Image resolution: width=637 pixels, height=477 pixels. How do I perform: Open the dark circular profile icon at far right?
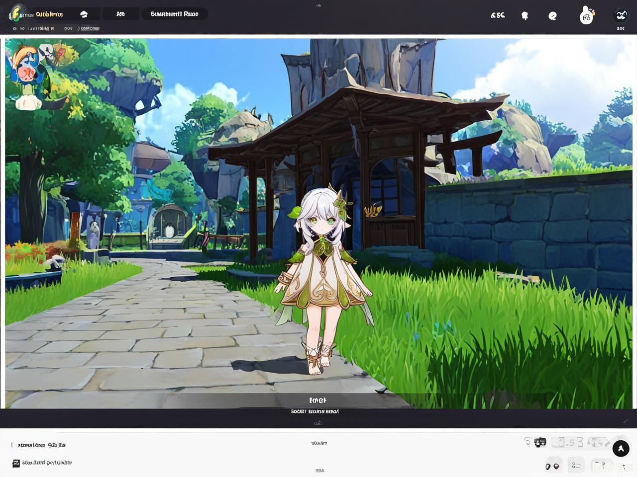point(621,15)
